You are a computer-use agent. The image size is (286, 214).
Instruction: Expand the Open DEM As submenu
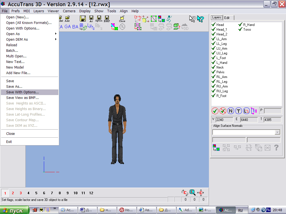(30, 39)
